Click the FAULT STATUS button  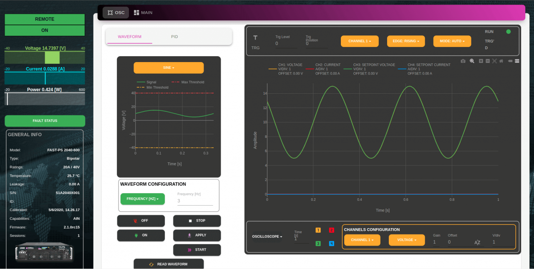[x=45, y=121]
